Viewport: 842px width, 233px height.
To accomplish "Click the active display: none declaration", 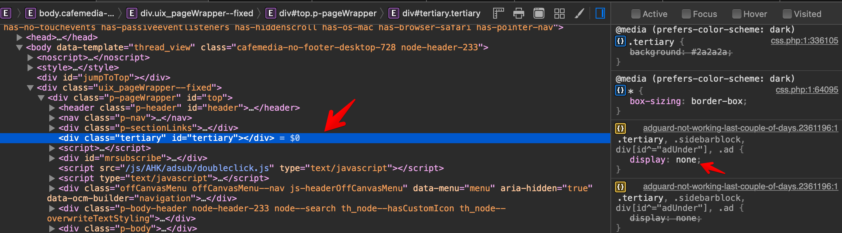I will [665, 160].
